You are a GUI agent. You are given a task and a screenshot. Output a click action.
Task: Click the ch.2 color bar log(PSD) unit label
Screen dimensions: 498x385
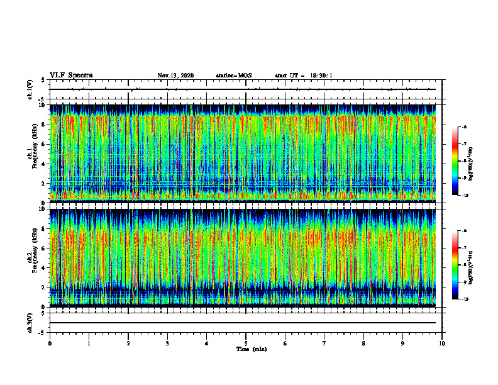[472, 268]
